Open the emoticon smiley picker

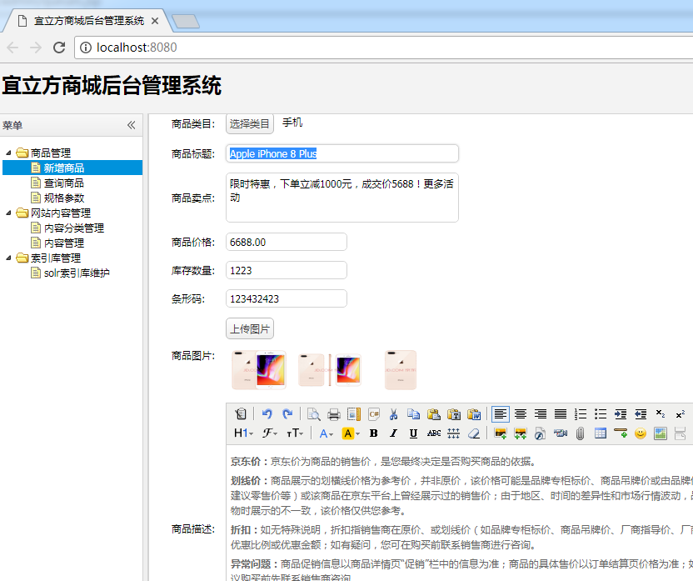tap(641, 433)
